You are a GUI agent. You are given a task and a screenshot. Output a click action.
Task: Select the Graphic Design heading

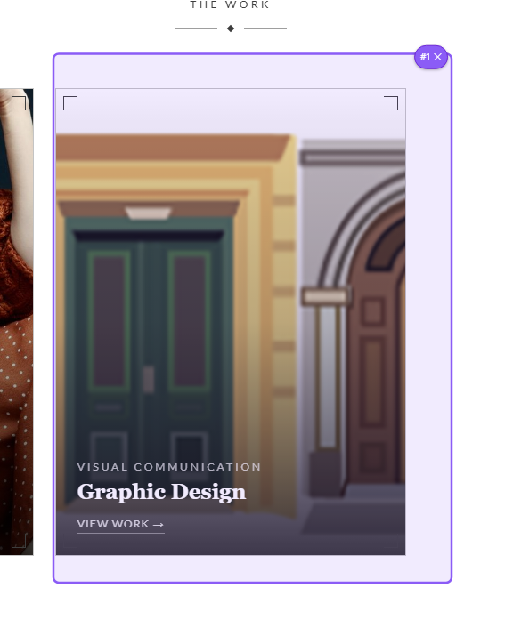pos(161,492)
